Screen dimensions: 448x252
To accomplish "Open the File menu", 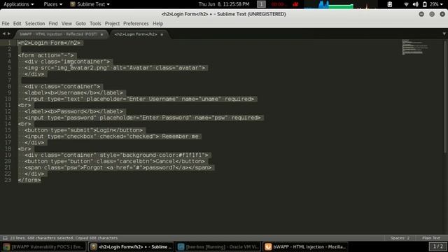I will (6, 23).
